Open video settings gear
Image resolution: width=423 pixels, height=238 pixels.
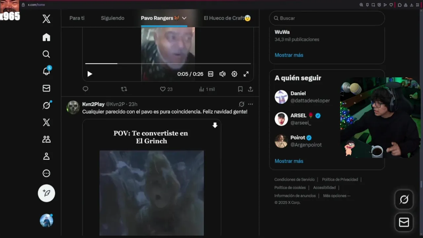[x=234, y=74]
